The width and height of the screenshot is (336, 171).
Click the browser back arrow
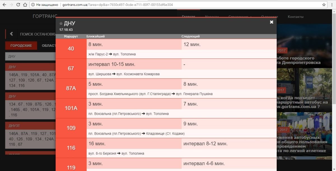pos(4,5)
